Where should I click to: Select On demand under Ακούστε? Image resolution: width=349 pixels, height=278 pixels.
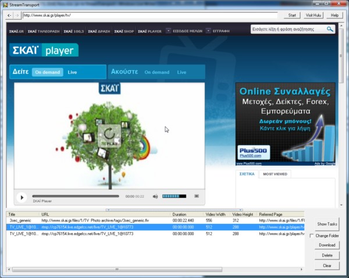(157, 72)
